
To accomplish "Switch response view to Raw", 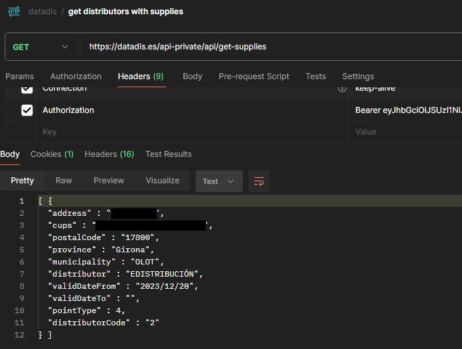I will [64, 181].
